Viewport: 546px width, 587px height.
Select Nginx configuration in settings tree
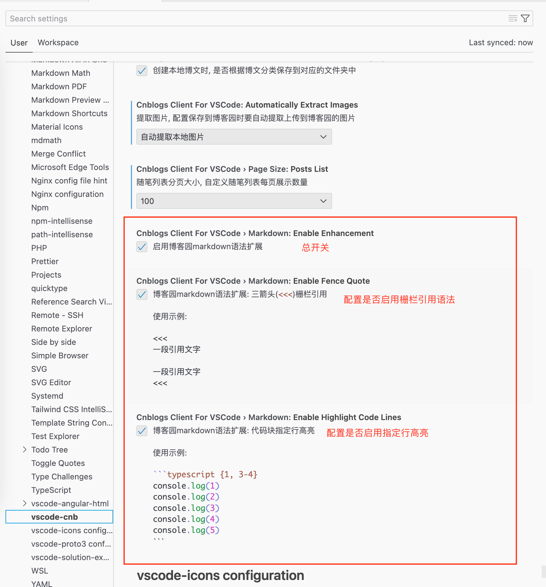pyautogui.click(x=67, y=194)
